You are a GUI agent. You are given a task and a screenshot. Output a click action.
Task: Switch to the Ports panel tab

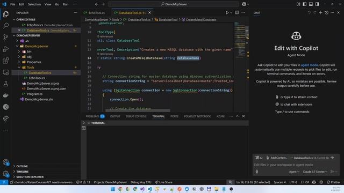tap(174, 116)
